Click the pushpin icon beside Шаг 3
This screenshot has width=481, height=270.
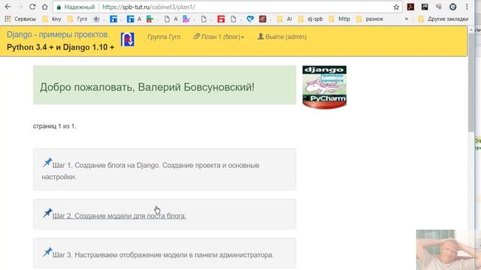click(47, 252)
